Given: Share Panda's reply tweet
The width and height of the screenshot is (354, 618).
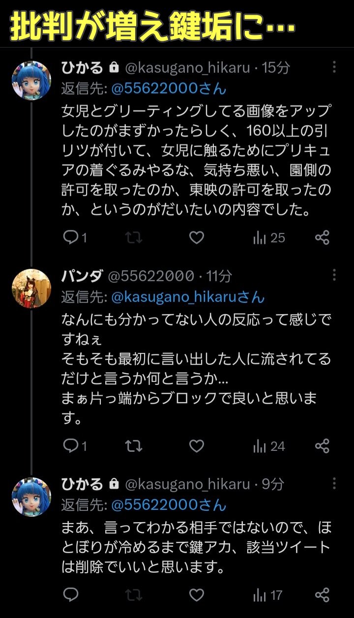Looking at the screenshot, I should tap(322, 446).
